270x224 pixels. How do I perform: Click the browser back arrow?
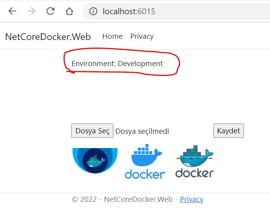(12, 11)
